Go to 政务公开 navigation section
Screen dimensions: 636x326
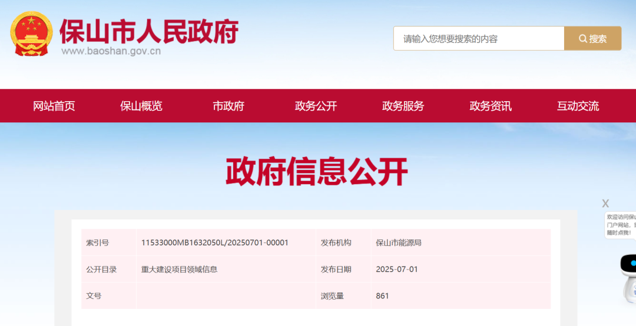pos(316,106)
